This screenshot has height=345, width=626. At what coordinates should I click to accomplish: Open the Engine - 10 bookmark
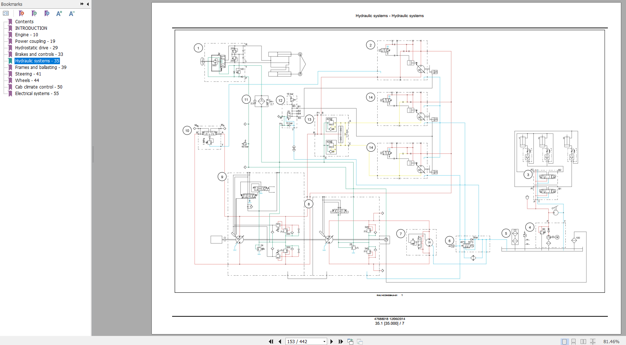(x=27, y=35)
